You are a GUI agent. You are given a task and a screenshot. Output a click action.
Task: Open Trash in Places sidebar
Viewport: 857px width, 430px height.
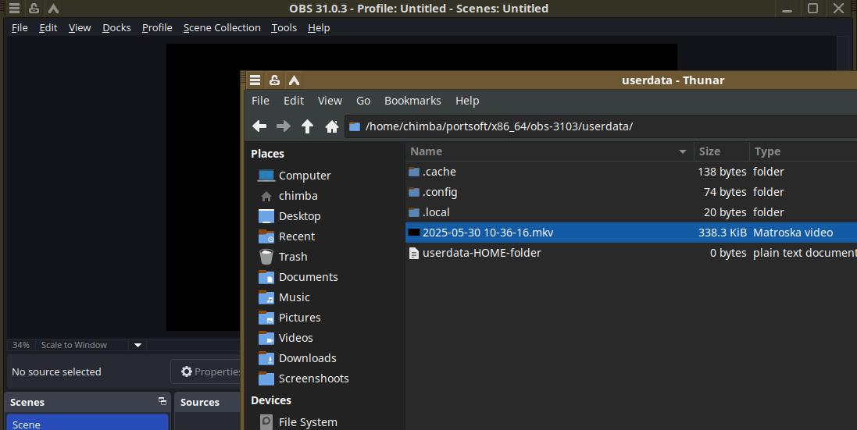295,257
